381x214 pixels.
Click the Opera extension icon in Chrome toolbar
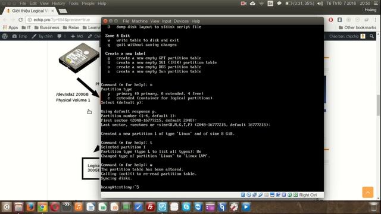point(331,20)
